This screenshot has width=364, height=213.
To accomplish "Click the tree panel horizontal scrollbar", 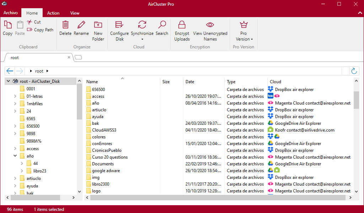I will 36,197.
